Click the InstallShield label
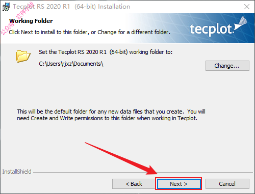The height and width of the screenshot is (194, 255). (x=17, y=172)
